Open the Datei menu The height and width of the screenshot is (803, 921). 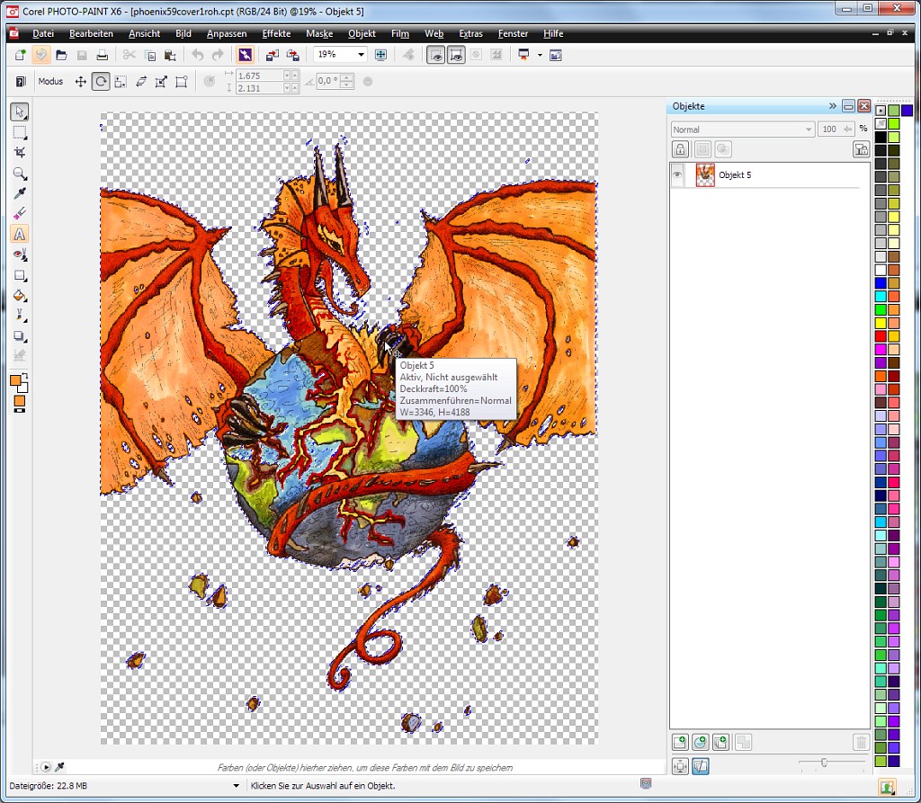point(43,33)
